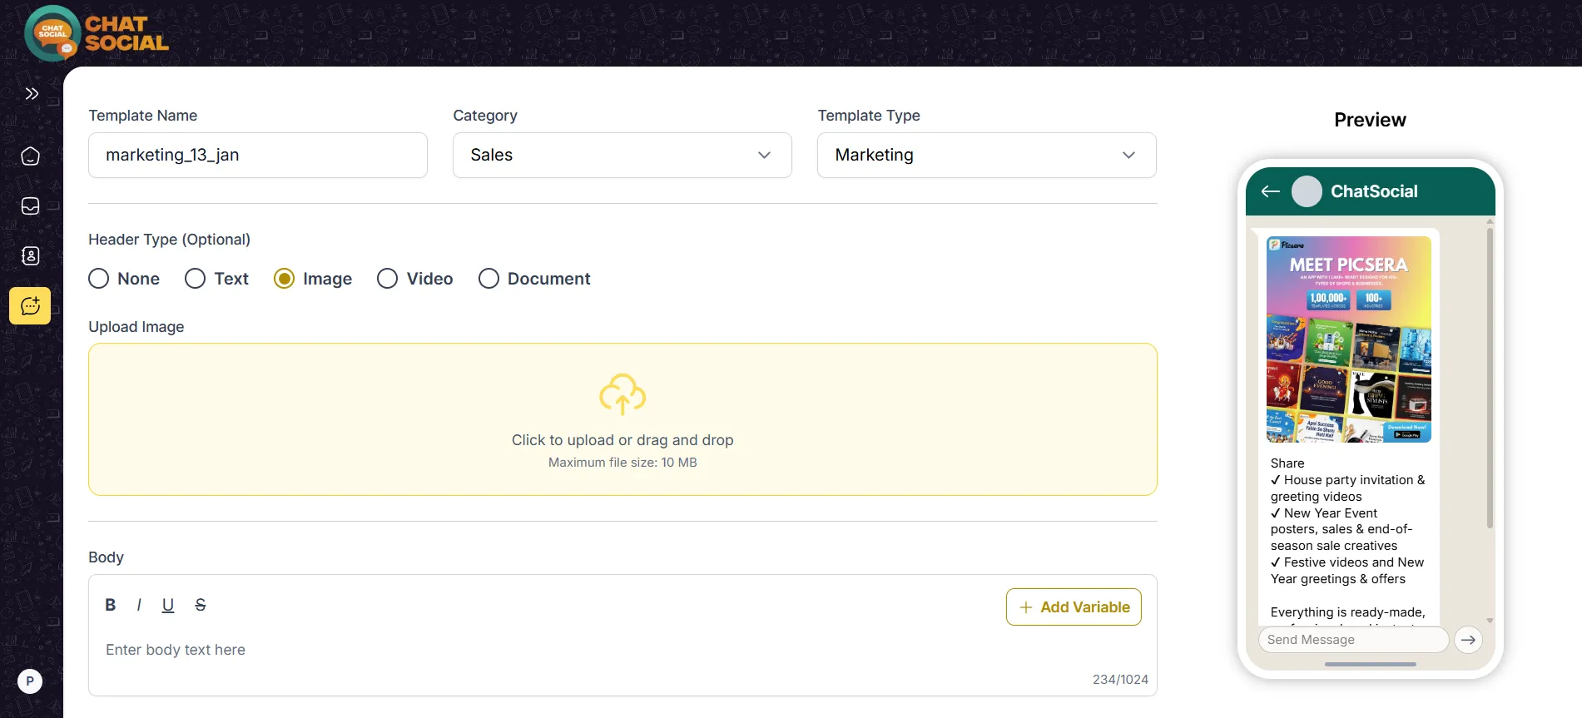Apply Italic formatting to body text

[x=139, y=605]
